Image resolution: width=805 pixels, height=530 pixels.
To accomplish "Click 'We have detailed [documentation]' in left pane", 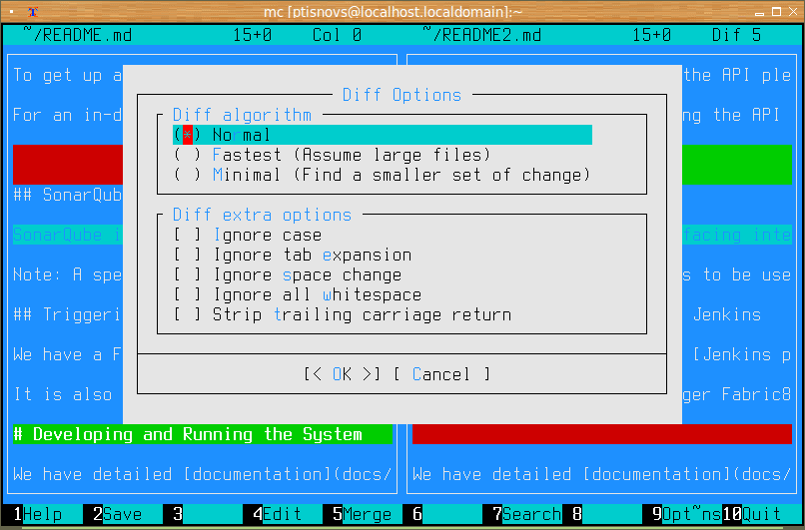I will pos(203,474).
